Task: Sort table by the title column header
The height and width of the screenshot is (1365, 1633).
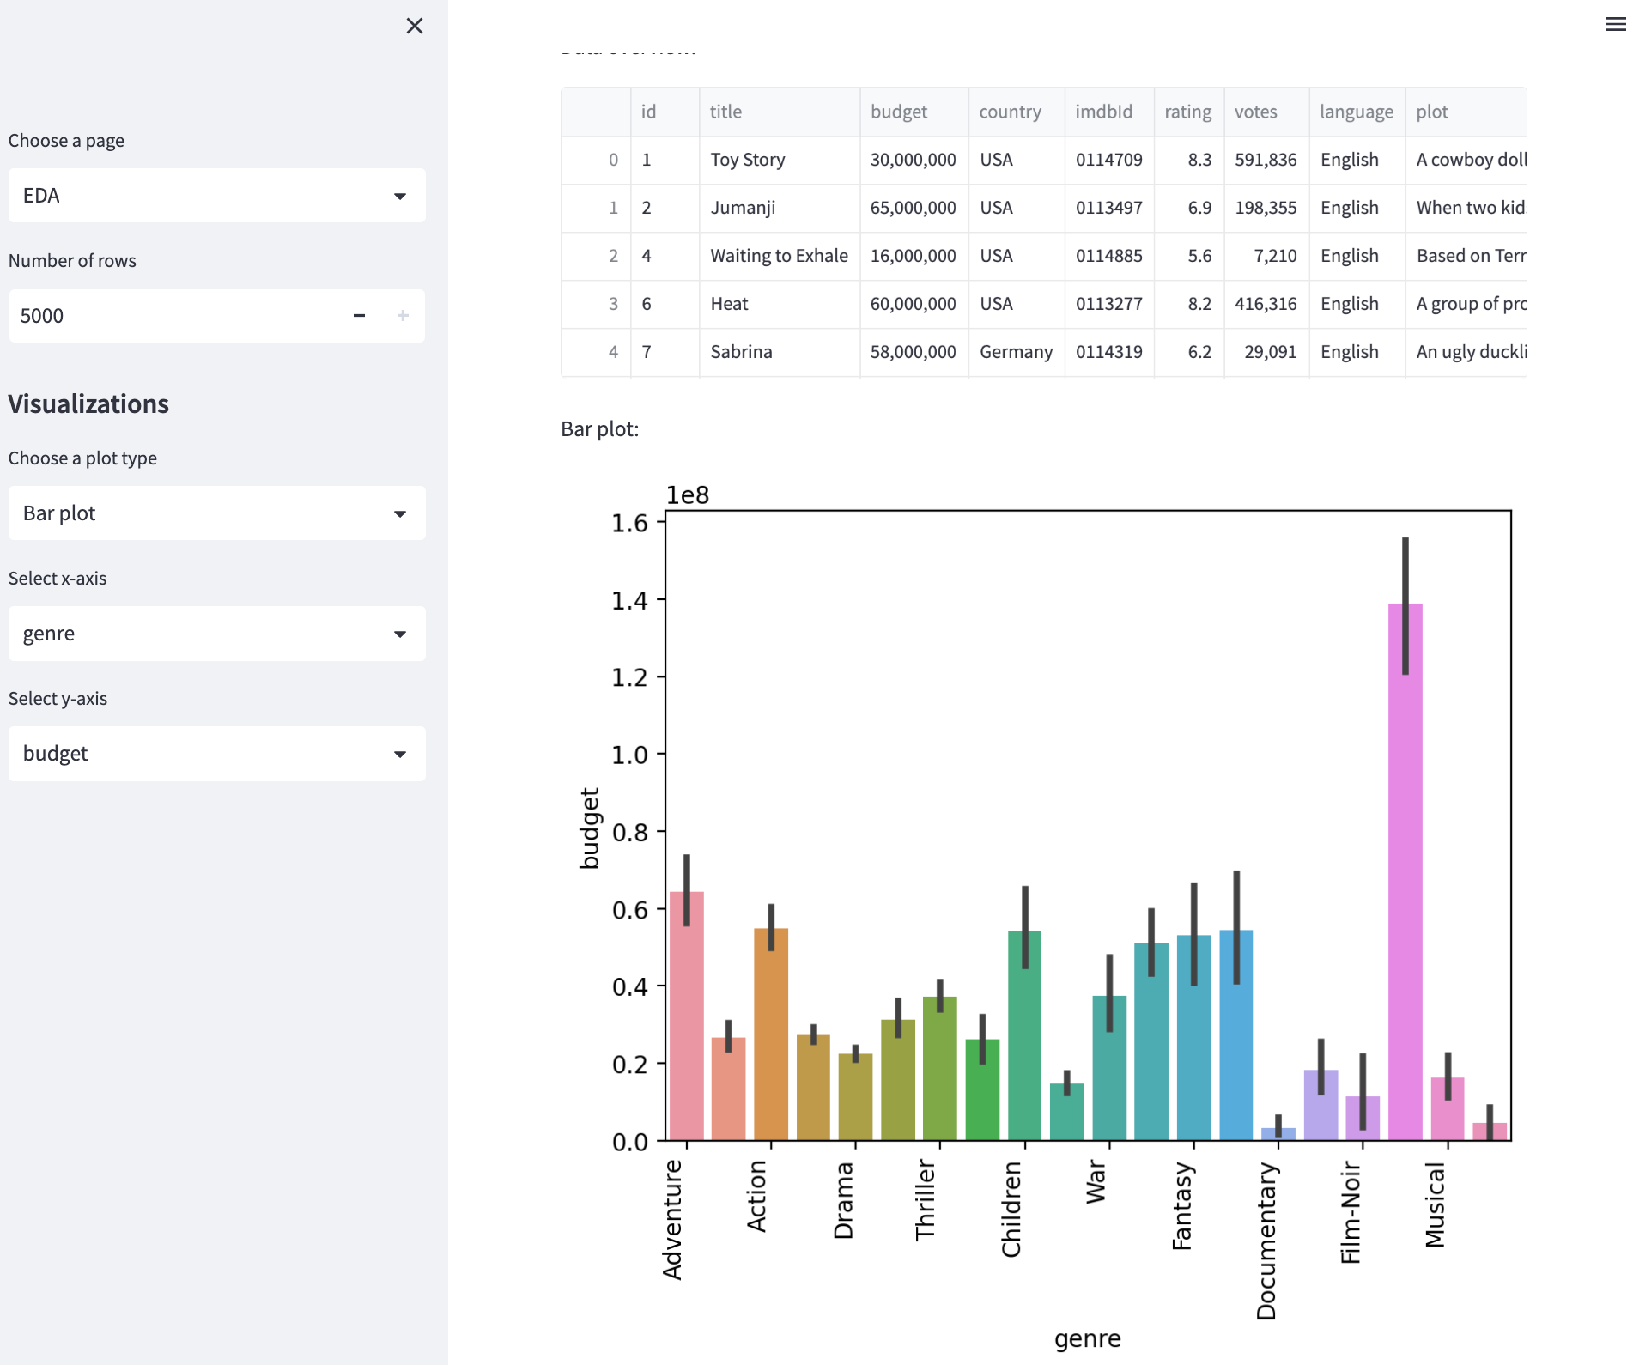Action: [778, 112]
